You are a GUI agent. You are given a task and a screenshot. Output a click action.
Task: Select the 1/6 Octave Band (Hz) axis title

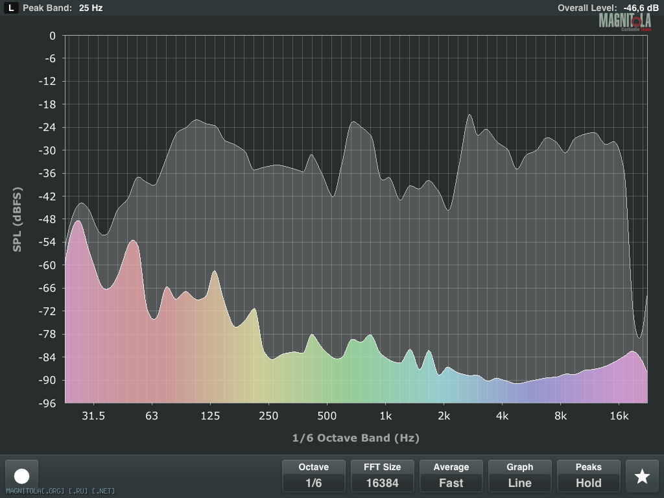click(356, 438)
